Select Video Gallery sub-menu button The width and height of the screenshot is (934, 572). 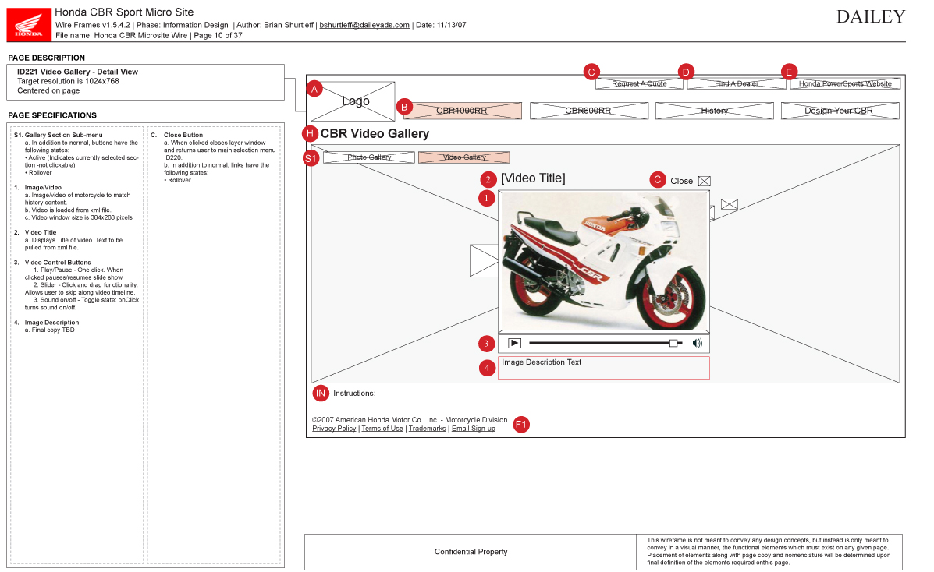tap(464, 157)
